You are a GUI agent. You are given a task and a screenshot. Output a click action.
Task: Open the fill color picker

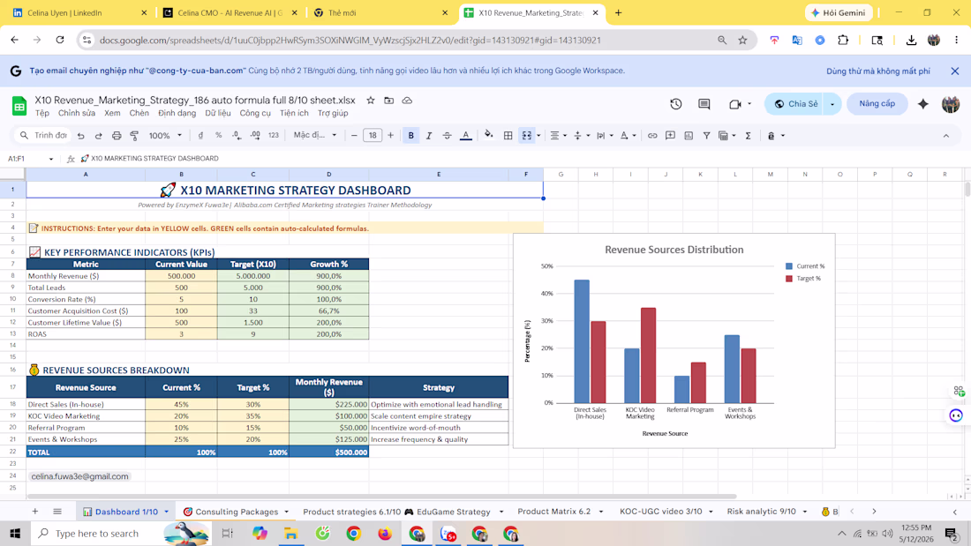coord(489,136)
